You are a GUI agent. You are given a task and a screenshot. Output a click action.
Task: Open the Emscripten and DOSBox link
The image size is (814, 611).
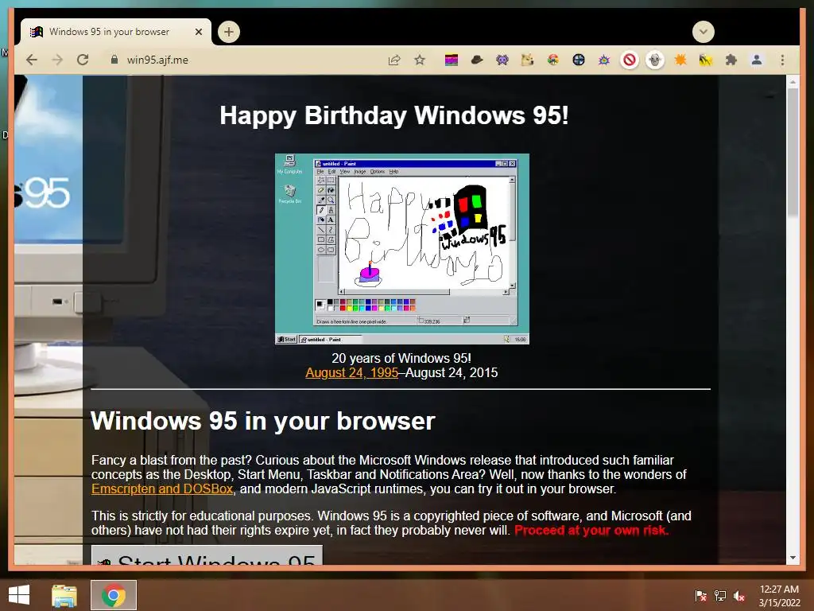coord(162,489)
